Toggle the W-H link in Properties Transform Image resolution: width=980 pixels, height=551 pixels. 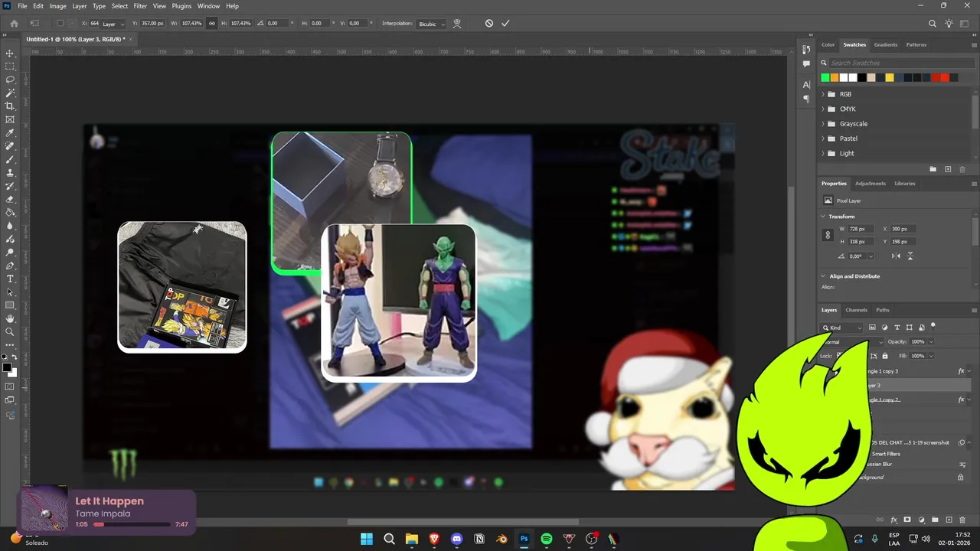[828, 235]
